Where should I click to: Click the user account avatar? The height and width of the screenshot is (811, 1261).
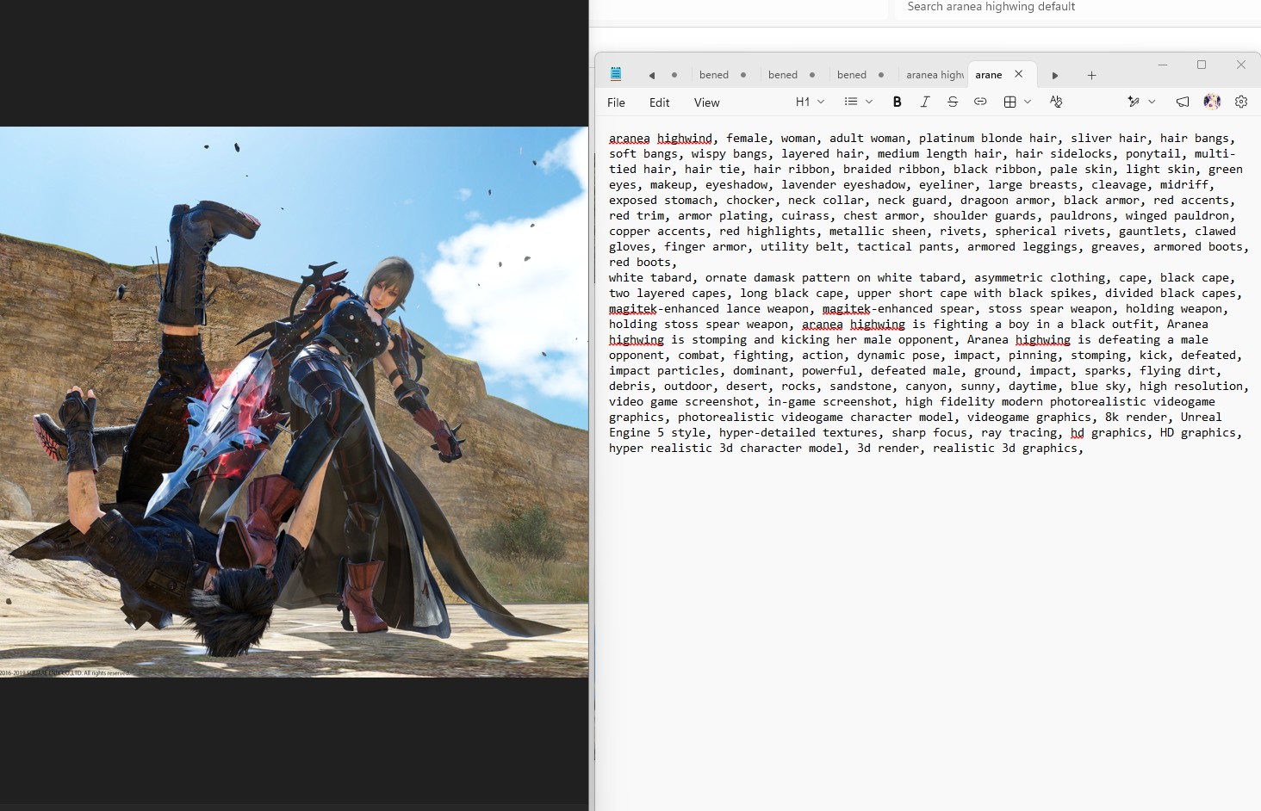(1212, 102)
